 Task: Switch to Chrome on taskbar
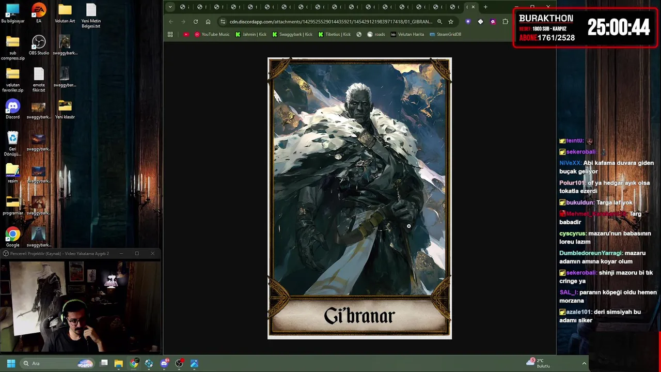pyautogui.click(x=134, y=363)
